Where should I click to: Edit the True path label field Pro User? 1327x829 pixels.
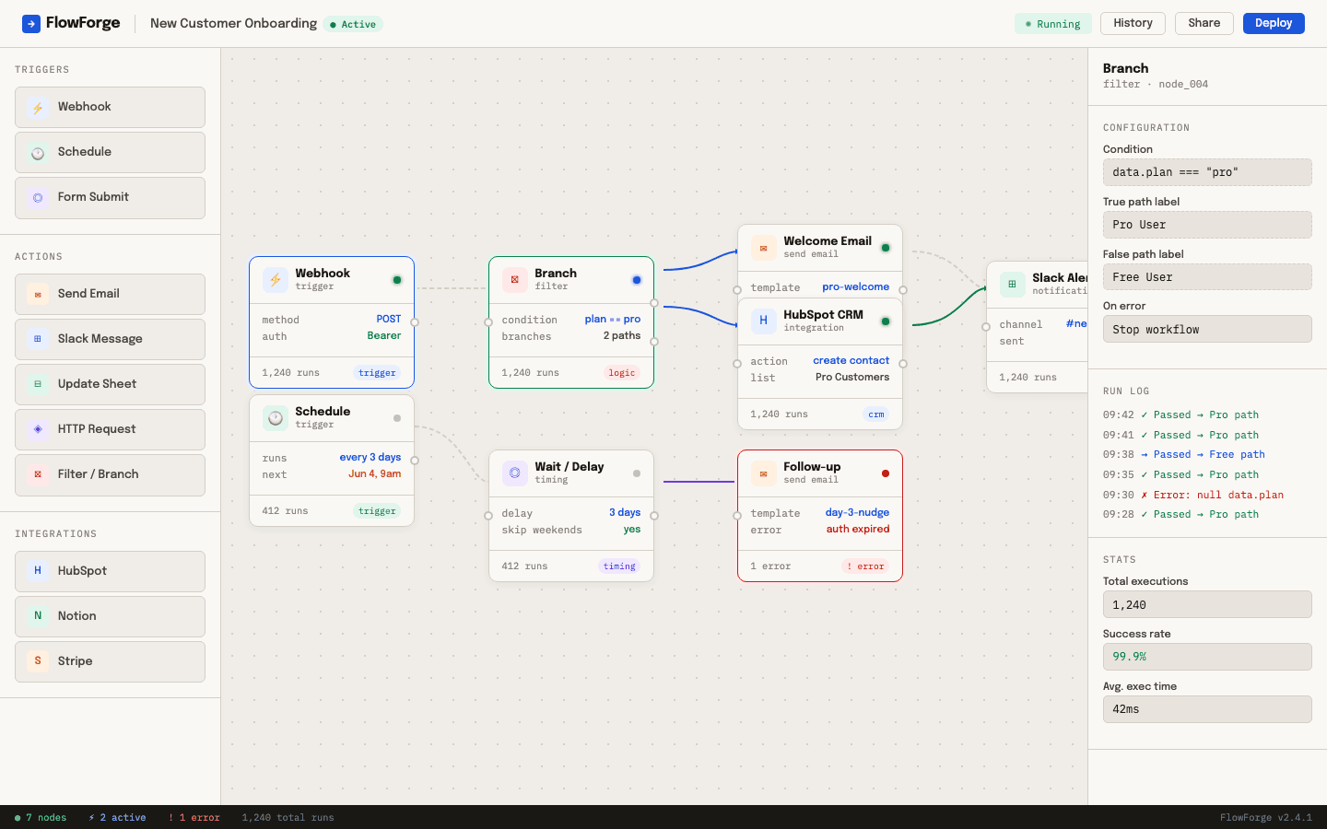(1207, 225)
